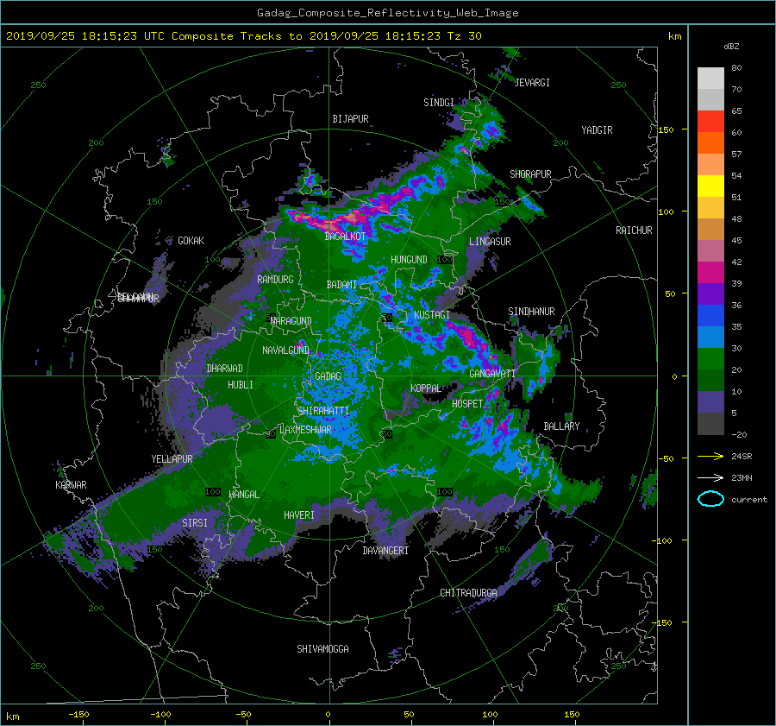Click the UTC Composite Tracks timestamp header
The height and width of the screenshot is (726, 776).
[243, 36]
